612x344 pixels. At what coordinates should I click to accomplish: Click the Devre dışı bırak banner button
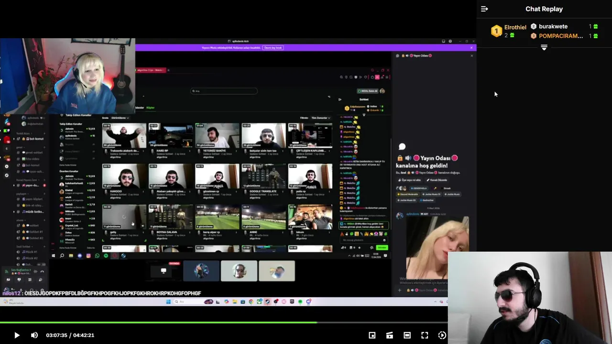pyautogui.click(x=273, y=48)
